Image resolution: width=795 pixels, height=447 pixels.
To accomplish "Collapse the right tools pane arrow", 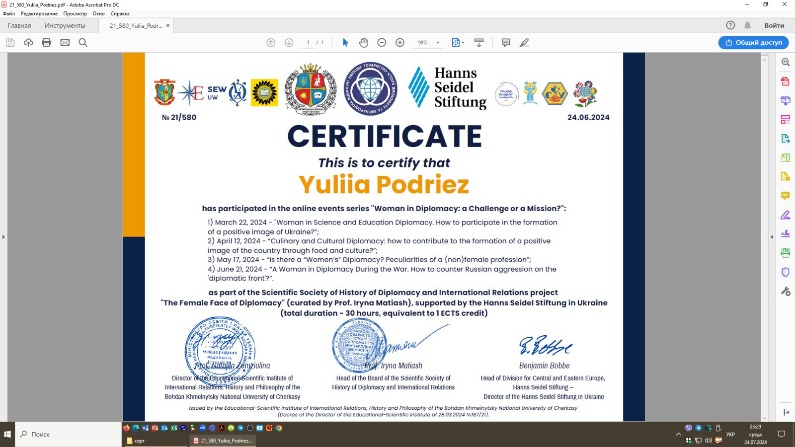I will (x=772, y=237).
